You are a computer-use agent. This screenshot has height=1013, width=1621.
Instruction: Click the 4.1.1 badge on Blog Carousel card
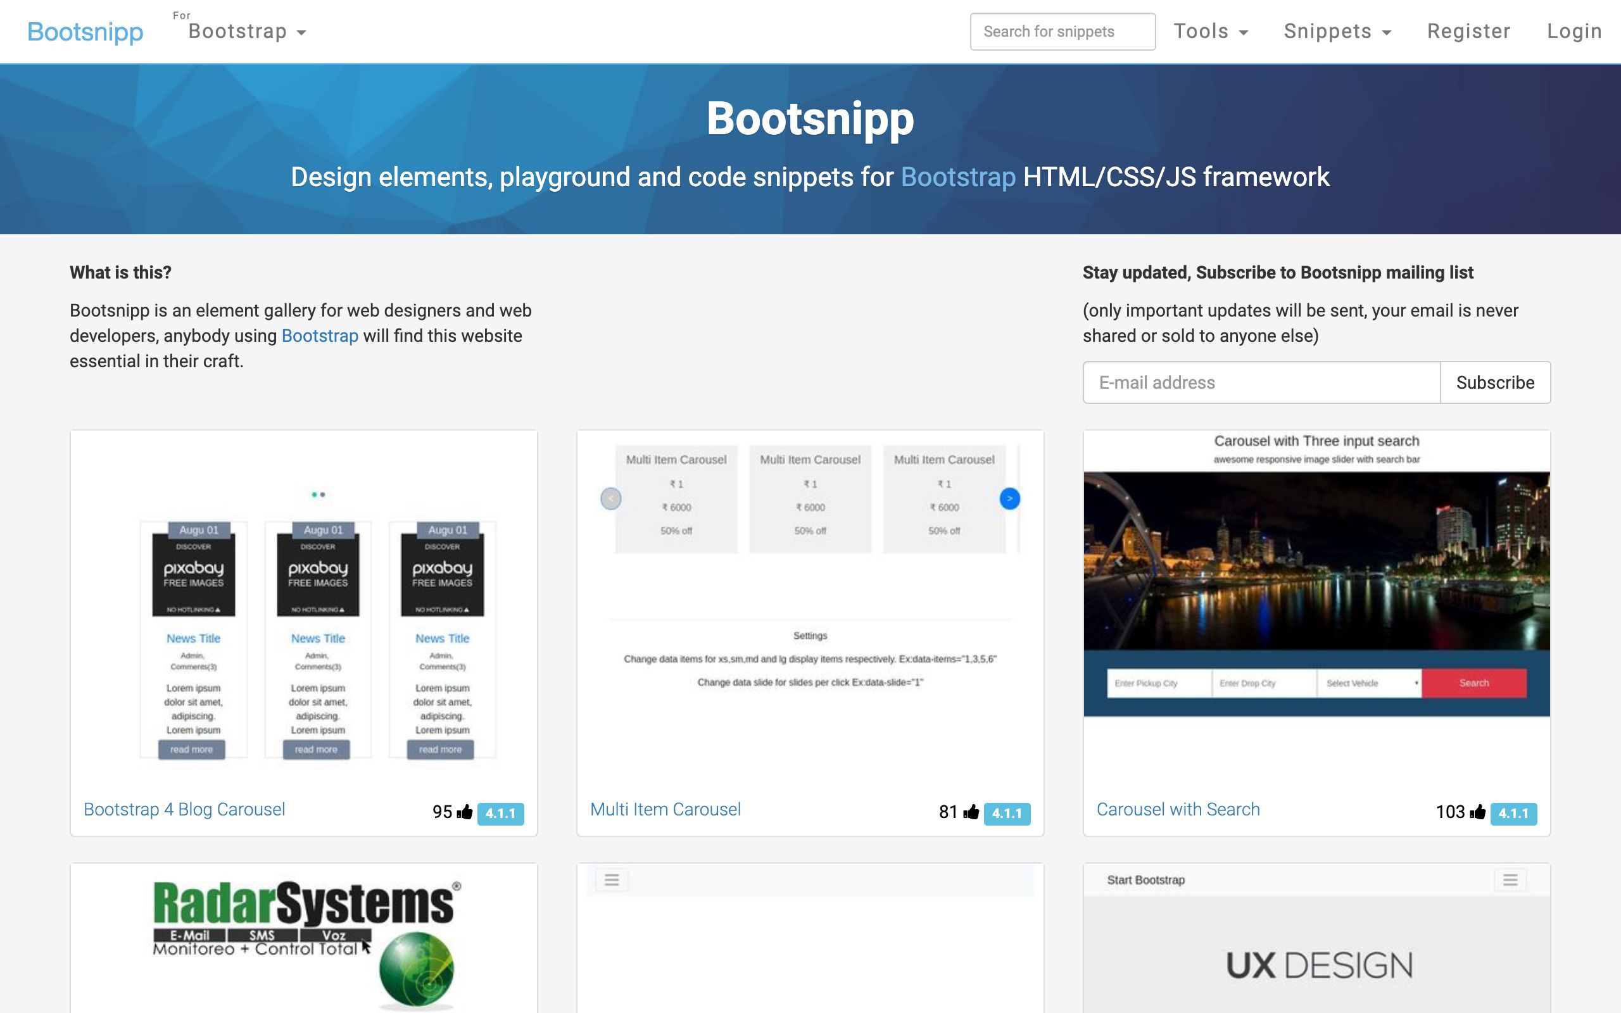click(500, 814)
